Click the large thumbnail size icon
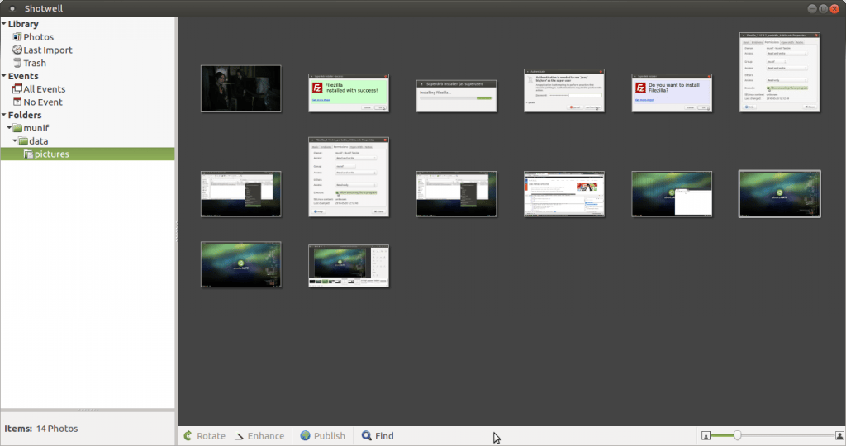The image size is (846, 446). tap(838, 435)
